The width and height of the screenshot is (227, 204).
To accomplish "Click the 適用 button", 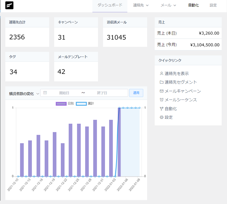I will coord(136,93).
